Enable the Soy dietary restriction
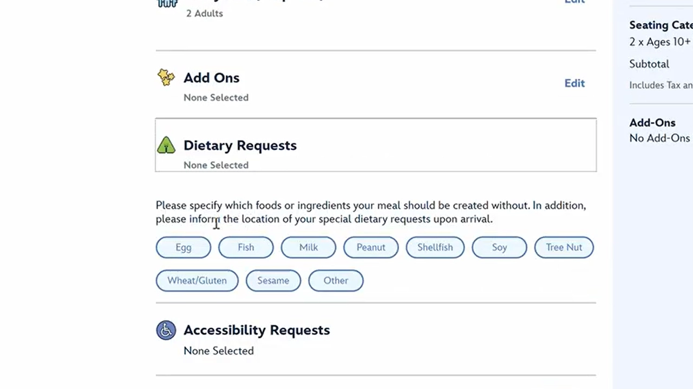This screenshot has width=693, height=389. (499, 247)
